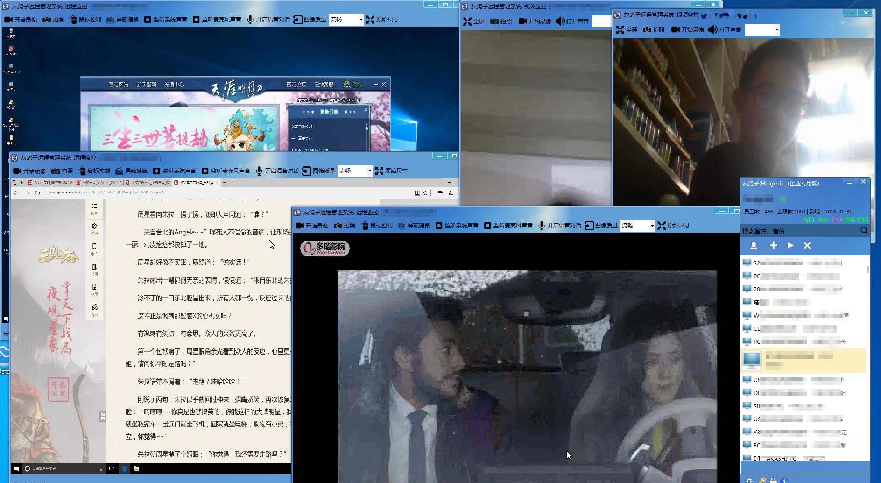Screen dimensions: 881x483
Task: Toggle system sound listening in movie window
Action: [x=457, y=226]
